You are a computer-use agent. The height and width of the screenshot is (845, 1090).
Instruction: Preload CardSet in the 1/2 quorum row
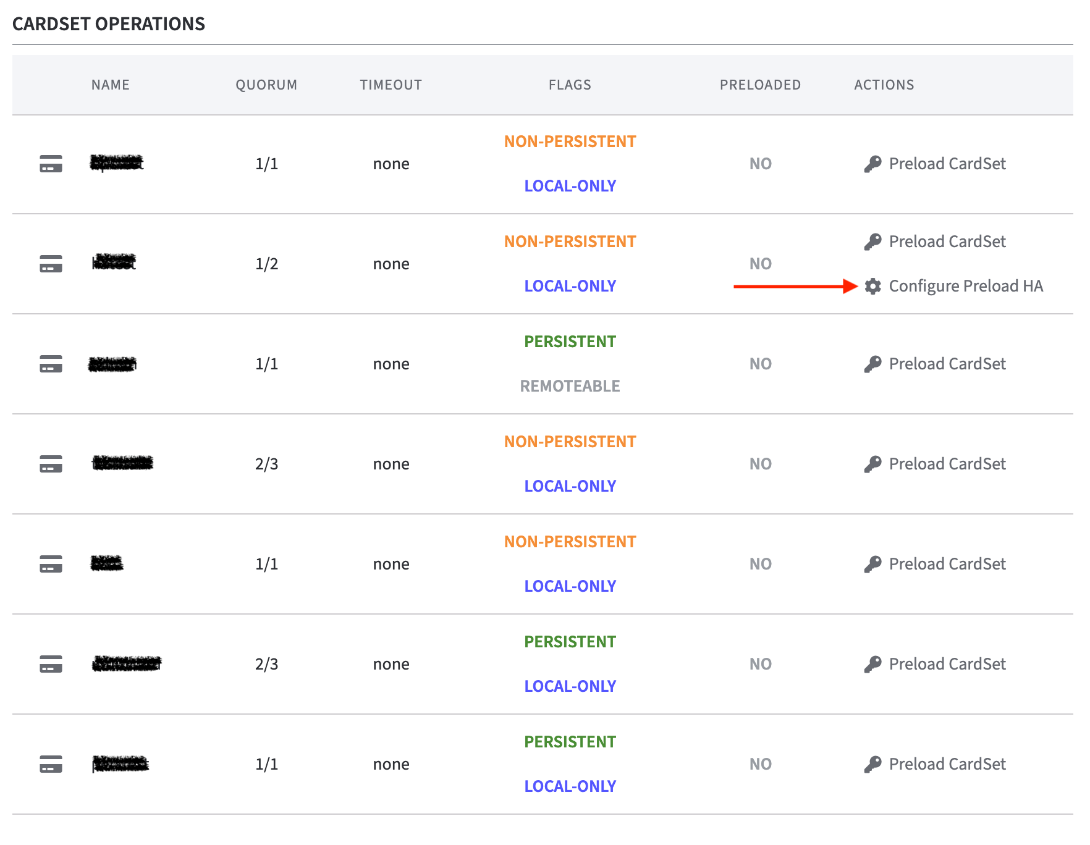pos(947,242)
